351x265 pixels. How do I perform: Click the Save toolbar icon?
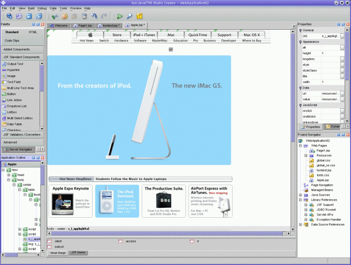point(29,16)
